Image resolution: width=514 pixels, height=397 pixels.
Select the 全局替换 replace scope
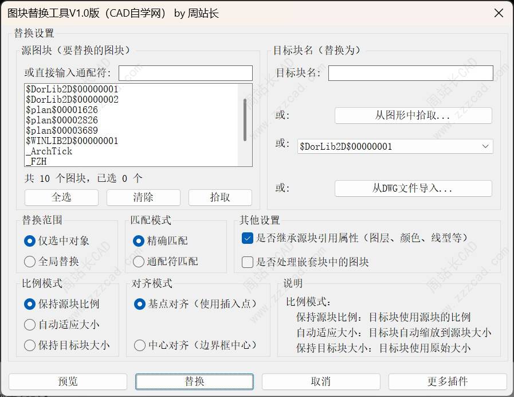[30, 261]
